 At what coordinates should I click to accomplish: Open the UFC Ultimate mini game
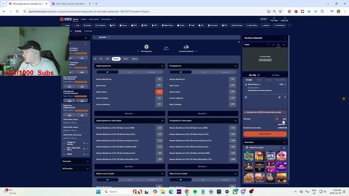(x=270, y=156)
